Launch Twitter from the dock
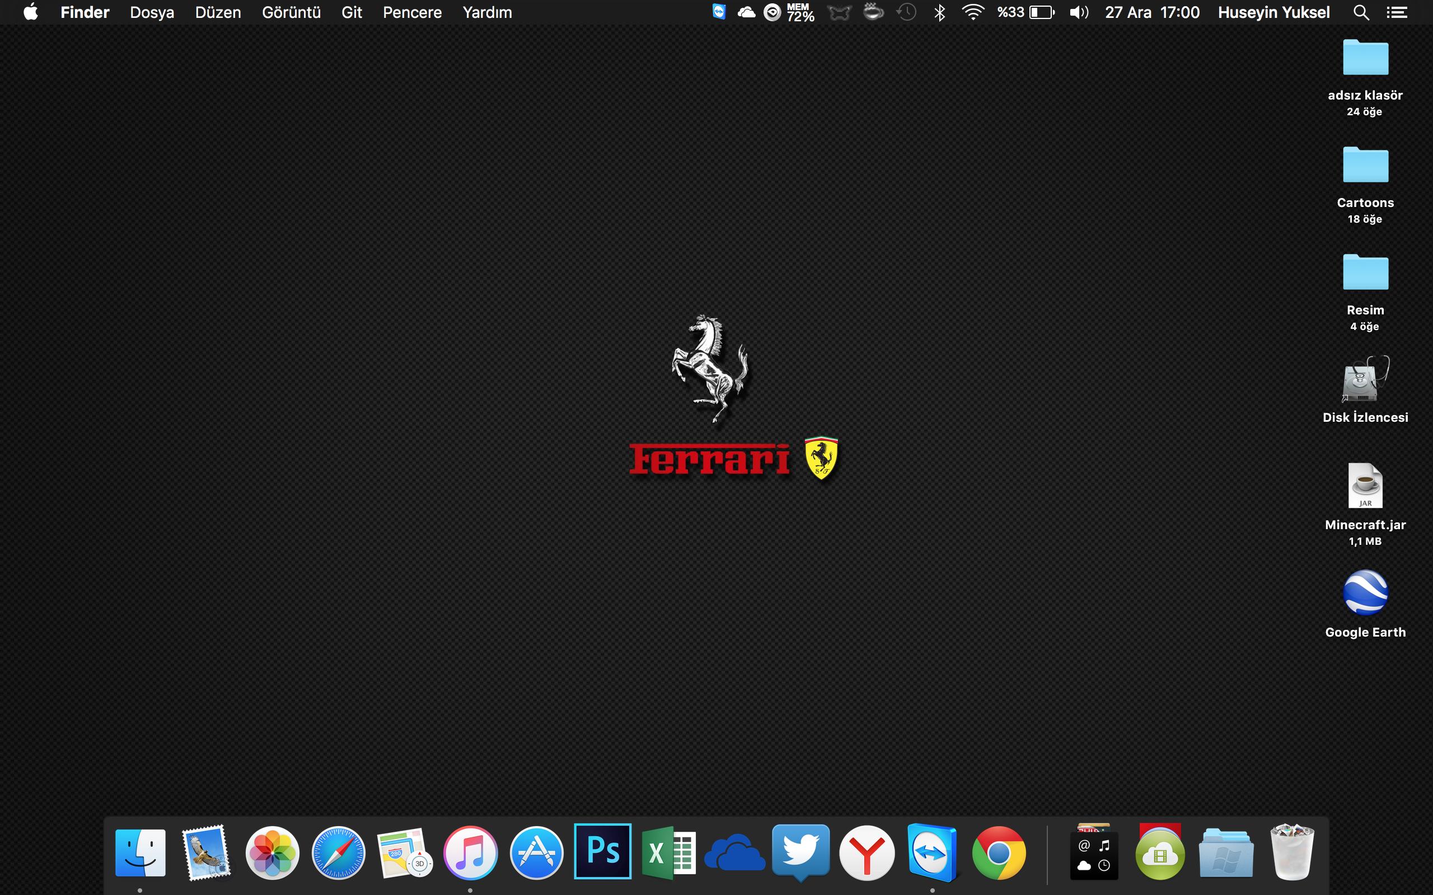 [x=801, y=852]
